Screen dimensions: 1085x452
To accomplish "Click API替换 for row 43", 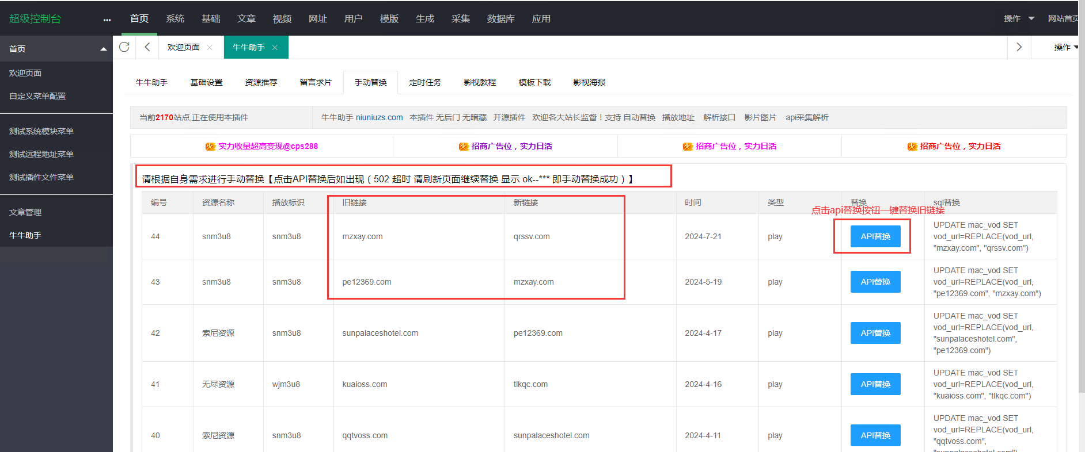I will click(875, 282).
